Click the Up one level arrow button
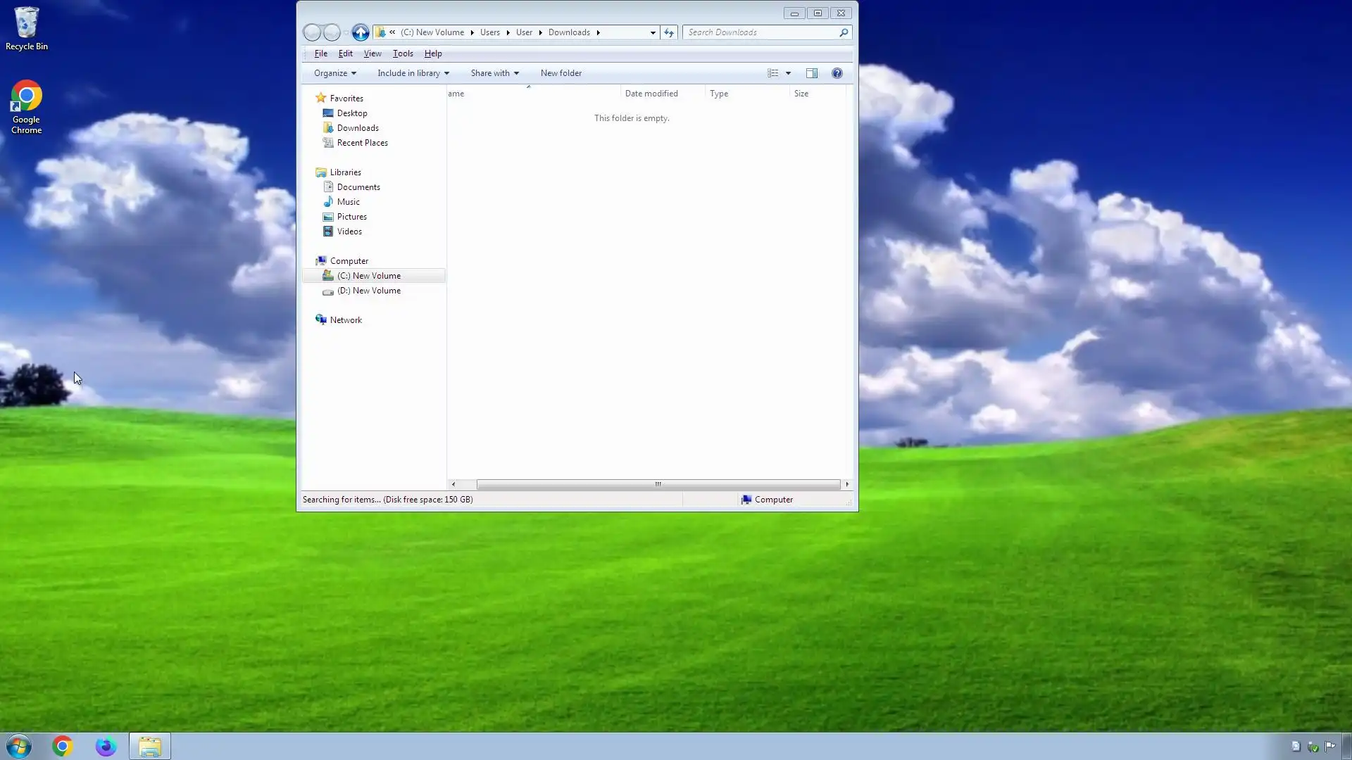 point(360,32)
